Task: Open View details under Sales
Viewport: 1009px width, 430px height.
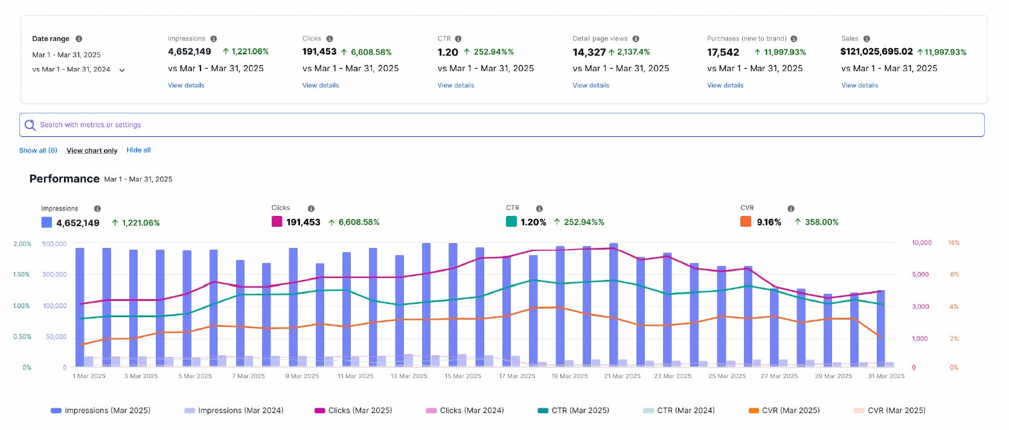Action: 860,86
